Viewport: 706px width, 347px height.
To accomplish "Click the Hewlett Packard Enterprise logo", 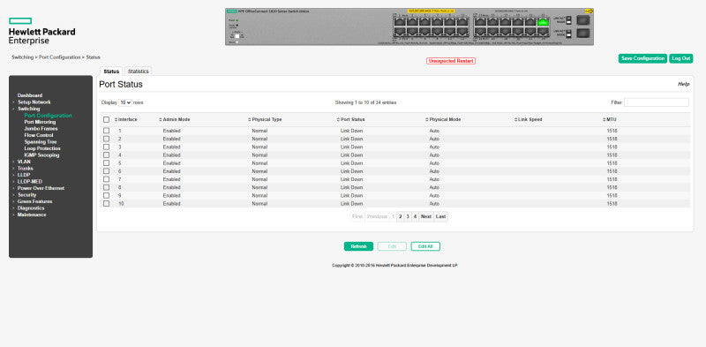I will click(x=41, y=31).
